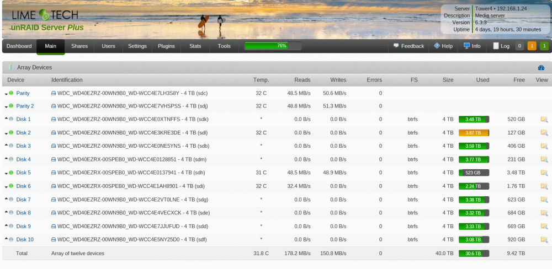Screen dimensions: 552x269
Task: Browse Disk 7 via View icon
Action: coord(544,200)
